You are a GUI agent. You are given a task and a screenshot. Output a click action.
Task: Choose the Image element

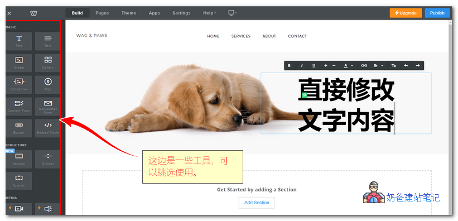pos(19,63)
